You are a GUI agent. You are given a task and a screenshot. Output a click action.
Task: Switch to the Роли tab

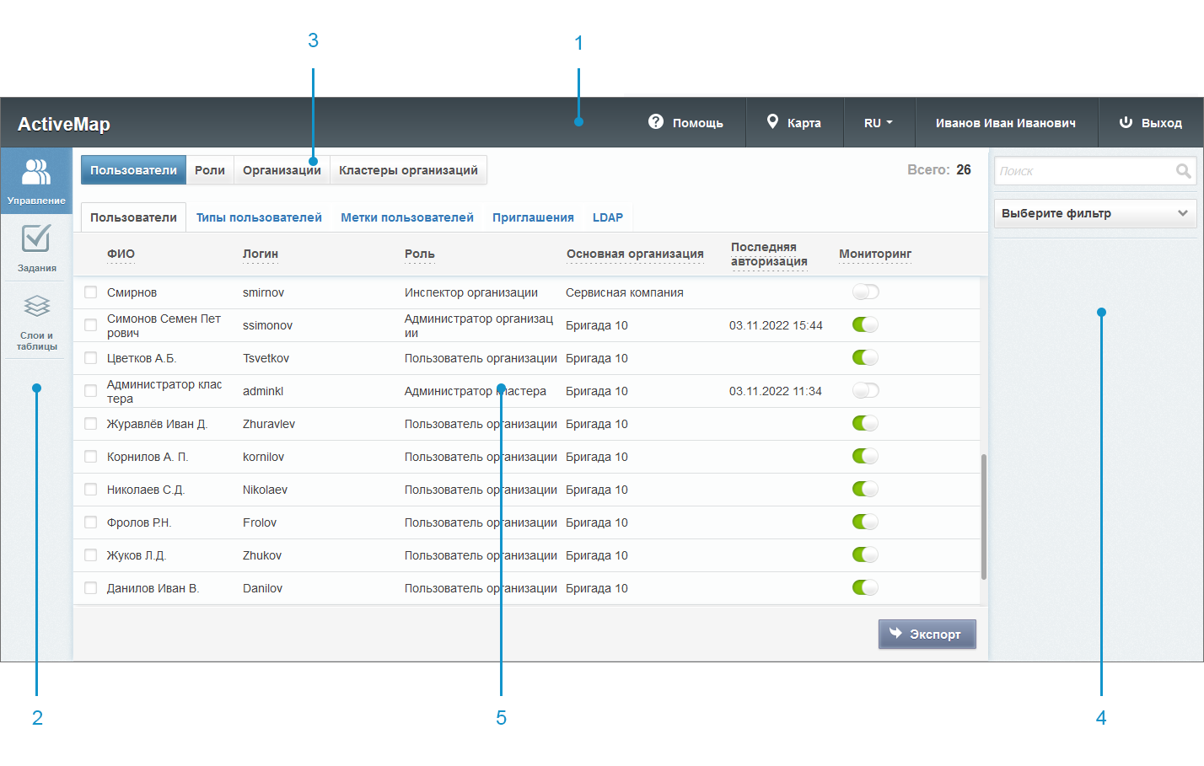(210, 170)
